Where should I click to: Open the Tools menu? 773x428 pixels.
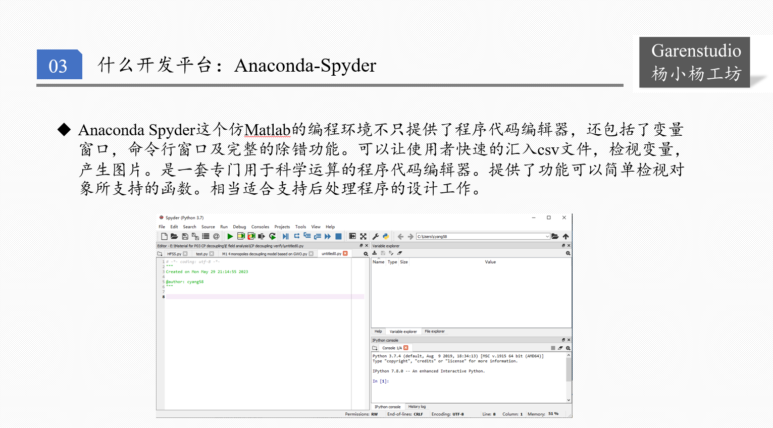pos(300,227)
